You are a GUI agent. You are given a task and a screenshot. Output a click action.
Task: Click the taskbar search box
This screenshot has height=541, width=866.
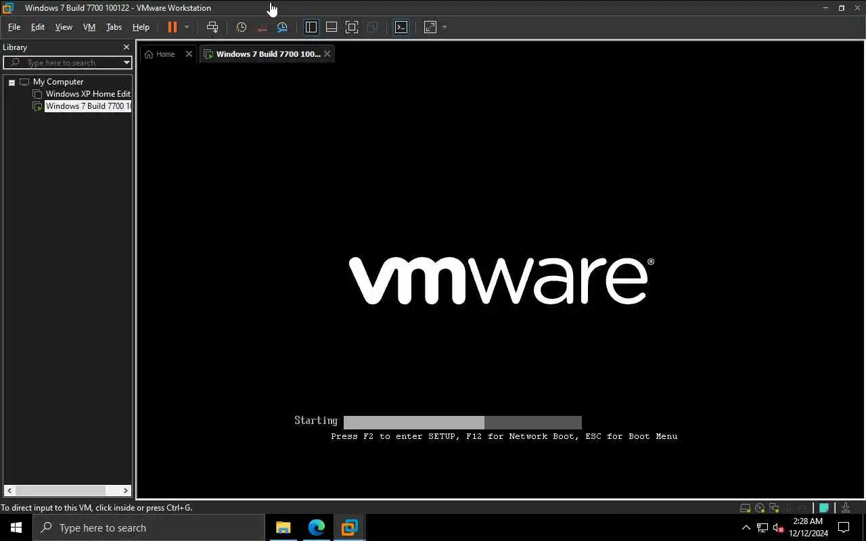tap(149, 527)
